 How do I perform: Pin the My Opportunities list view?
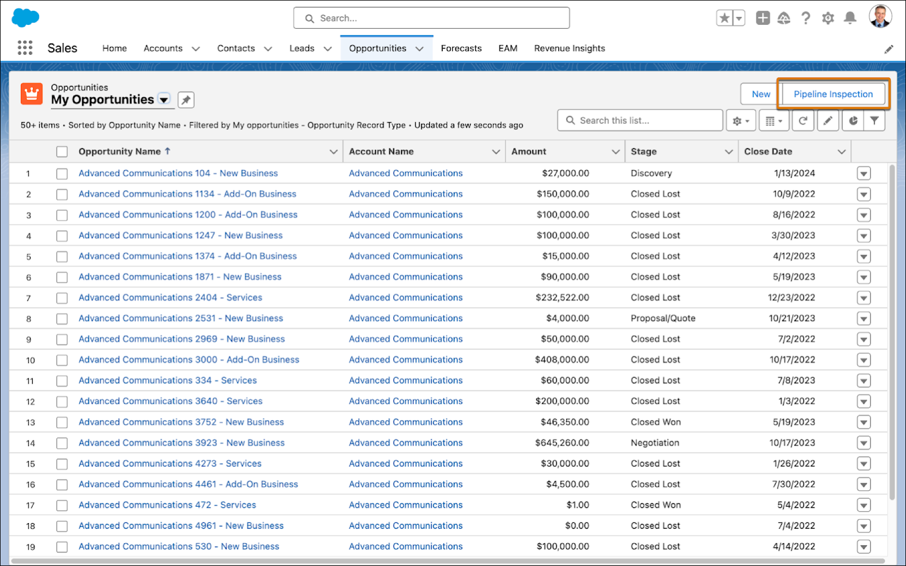click(x=186, y=100)
